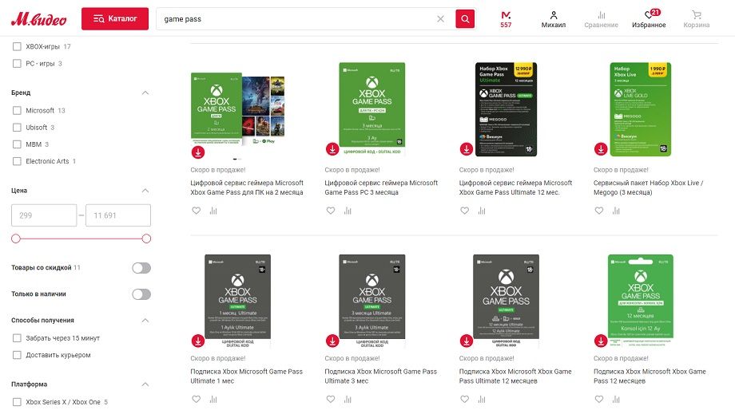The width and height of the screenshot is (735, 410).
Task: Favorite Game Pass Ultimate 3 мес item
Action: coord(331,400)
